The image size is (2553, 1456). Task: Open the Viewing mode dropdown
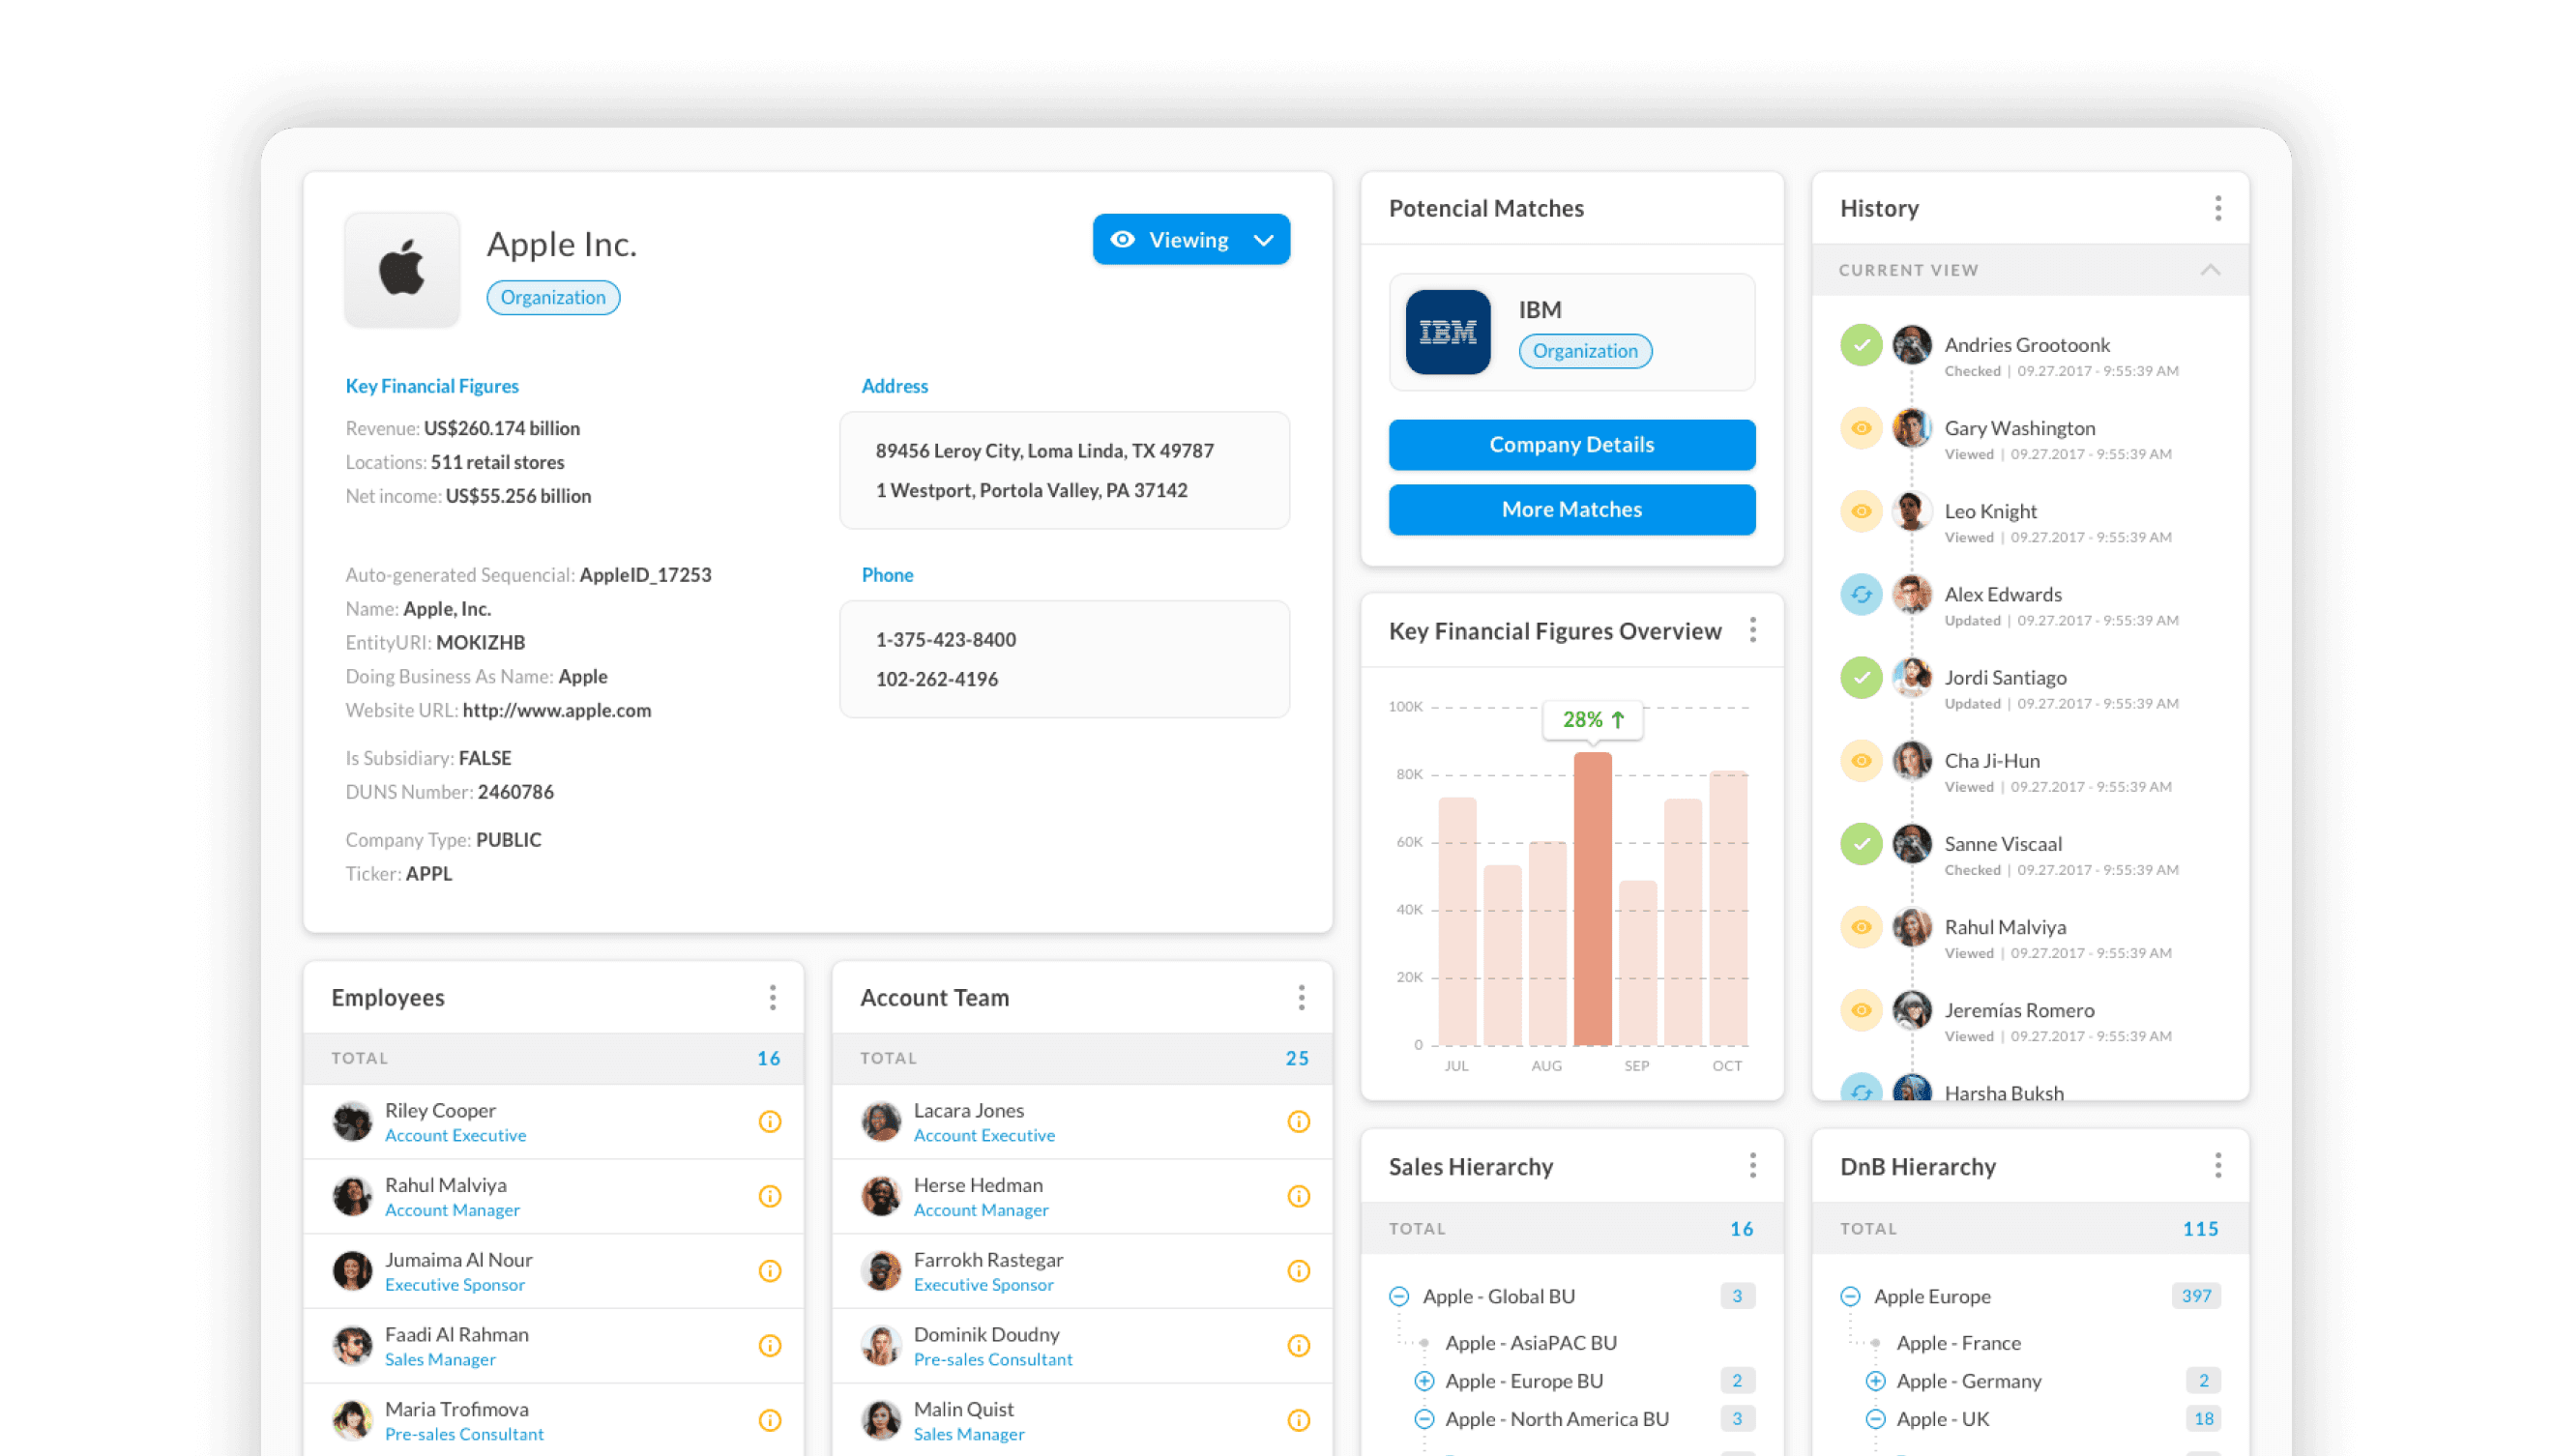coord(1263,240)
